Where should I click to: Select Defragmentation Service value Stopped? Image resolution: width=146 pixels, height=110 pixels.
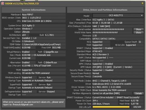point(51,92)
